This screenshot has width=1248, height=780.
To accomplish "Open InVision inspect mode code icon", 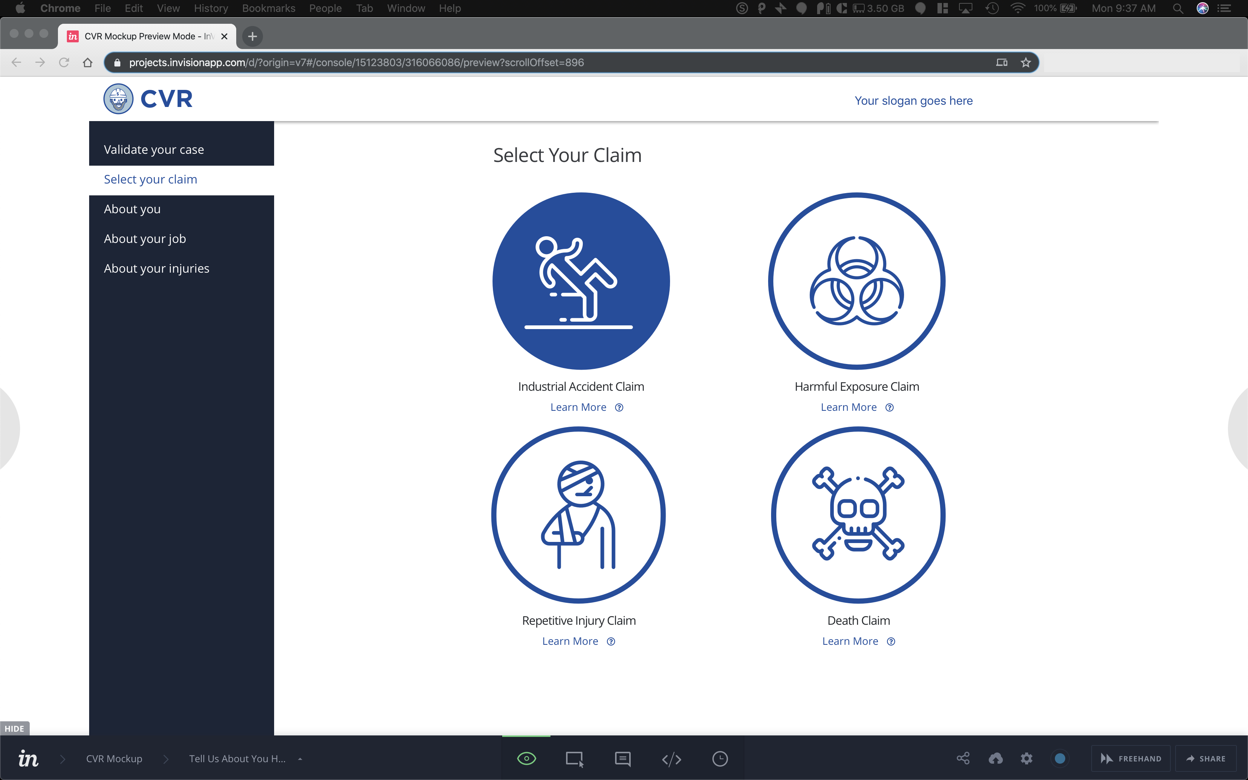I will pos(671,759).
